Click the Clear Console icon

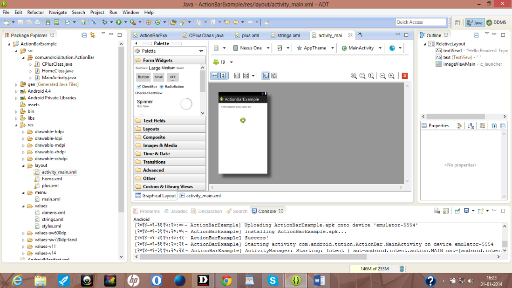pos(437,211)
